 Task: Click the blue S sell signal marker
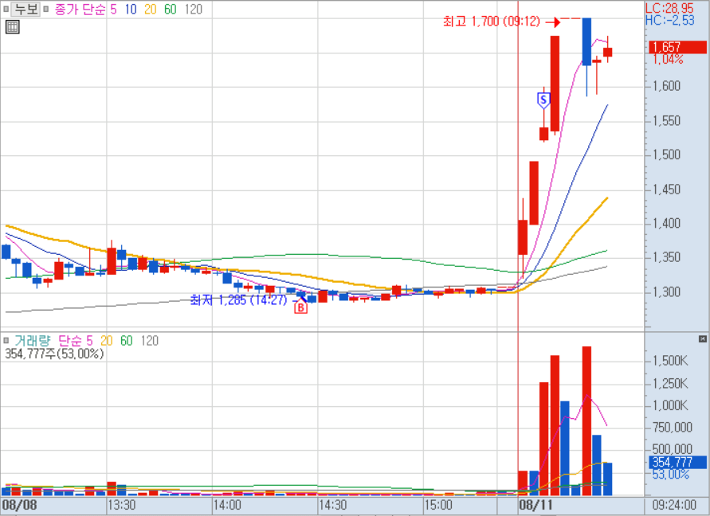543,100
